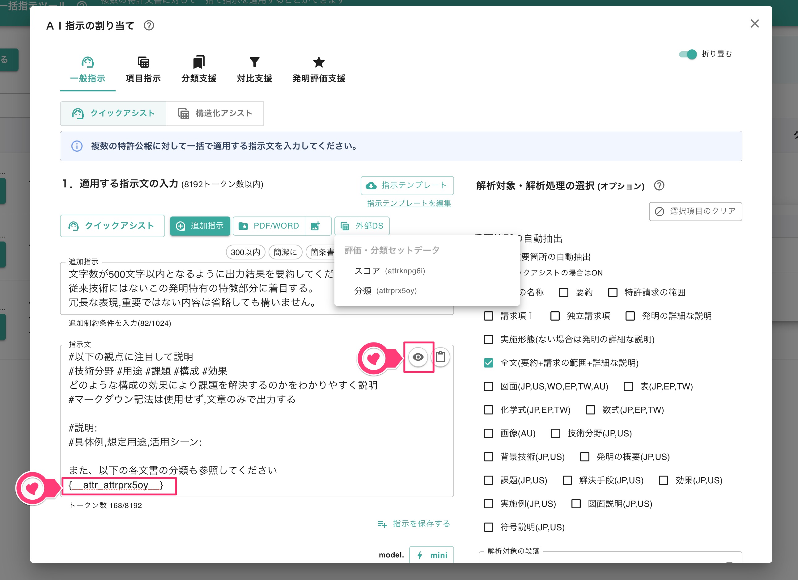Open the 指示テンプレート download

[407, 185]
